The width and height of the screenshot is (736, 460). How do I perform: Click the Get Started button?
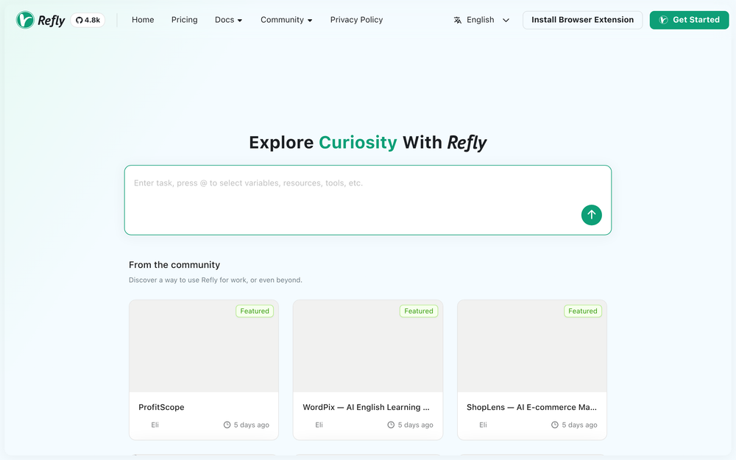coord(689,20)
